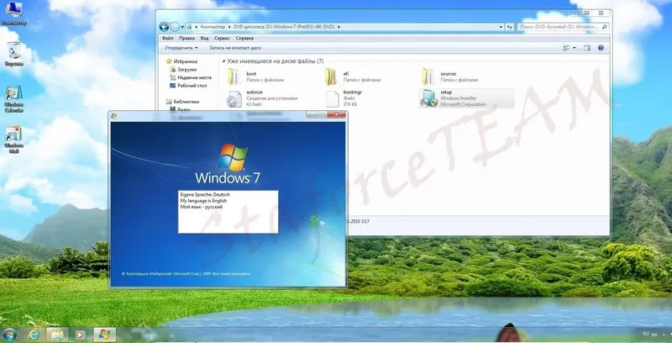
Task: Click the search magnifier icon
Action: (604, 27)
